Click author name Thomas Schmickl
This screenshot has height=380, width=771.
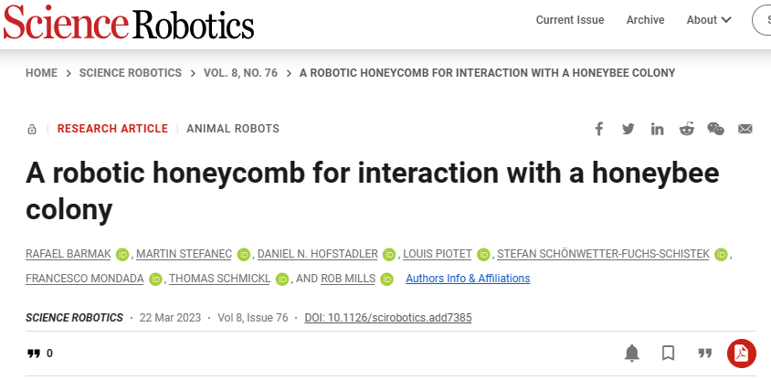[x=219, y=279]
